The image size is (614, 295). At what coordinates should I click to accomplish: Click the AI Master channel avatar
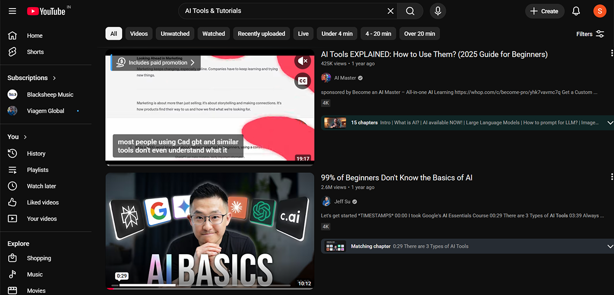[x=326, y=78]
